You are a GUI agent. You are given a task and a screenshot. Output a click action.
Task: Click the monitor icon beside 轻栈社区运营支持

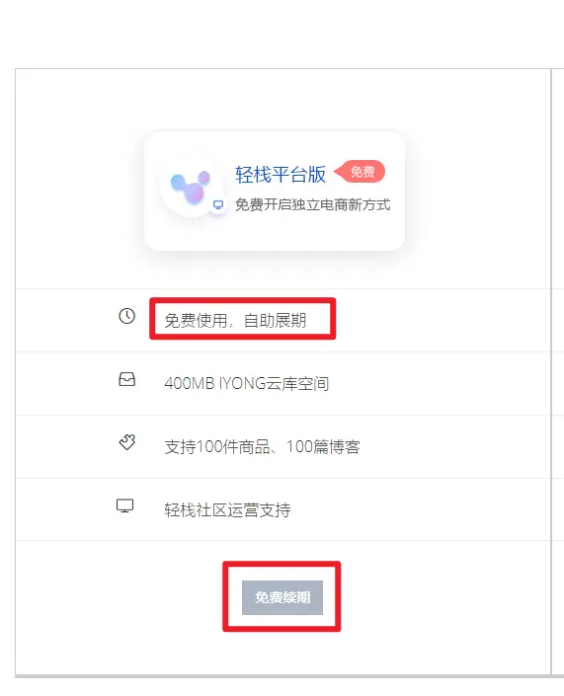pos(124,506)
